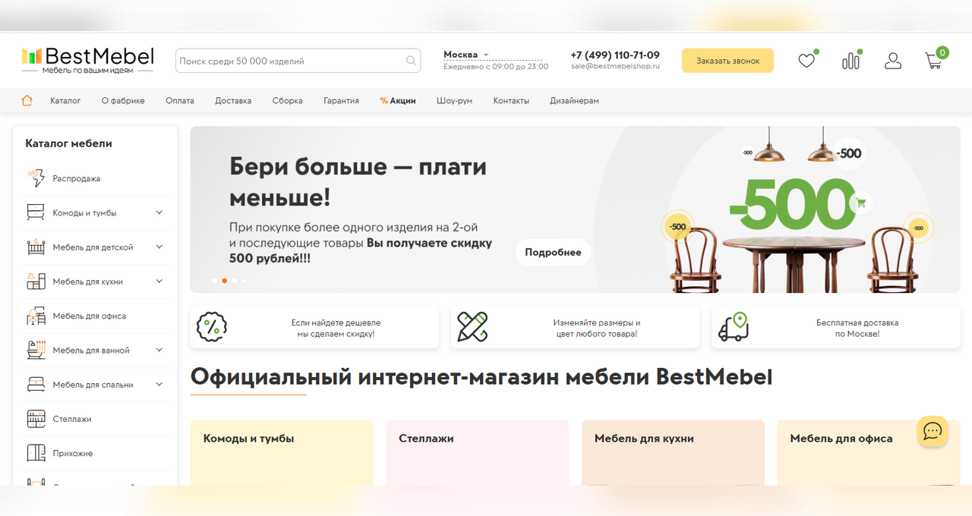Viewport: 972px width, 516px height.
Task: Click the Прихожие wardrobe icon
Action: click(36, 453)
